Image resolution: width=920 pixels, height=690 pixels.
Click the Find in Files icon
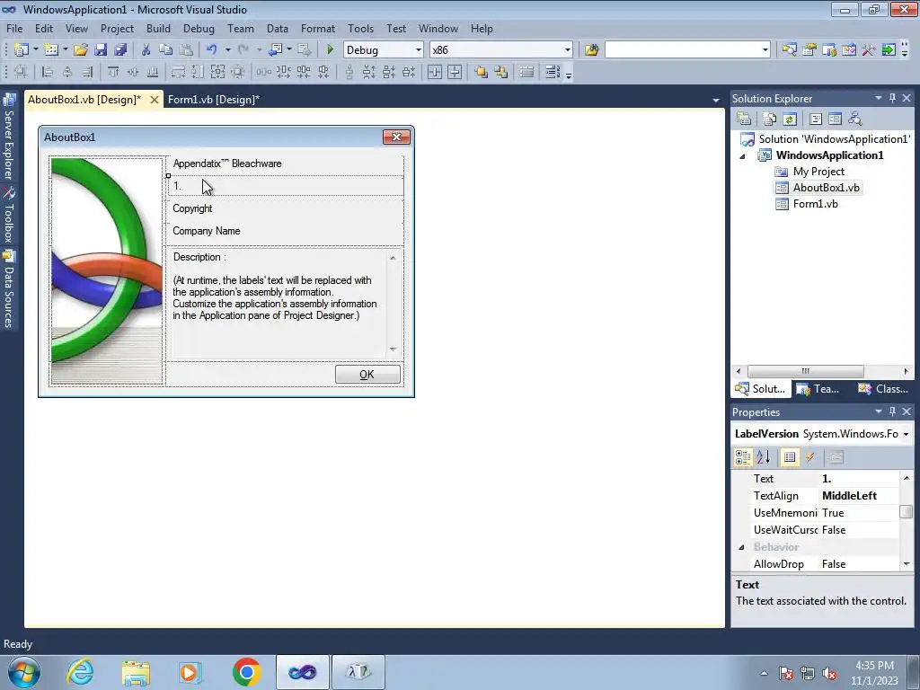tap(591, 50)
